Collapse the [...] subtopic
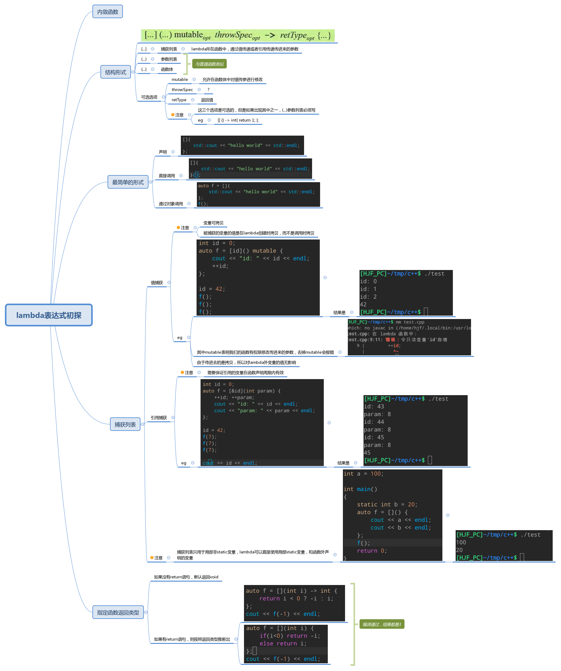Image resolution: width=561 pixels, height=671 pixels. 152,49
